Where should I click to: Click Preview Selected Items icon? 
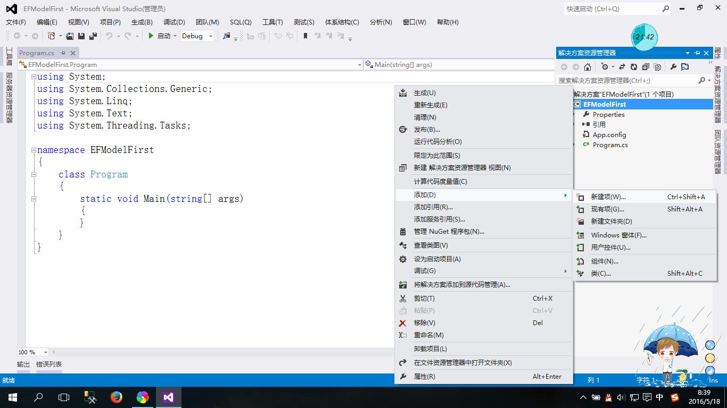coord(685,67)
